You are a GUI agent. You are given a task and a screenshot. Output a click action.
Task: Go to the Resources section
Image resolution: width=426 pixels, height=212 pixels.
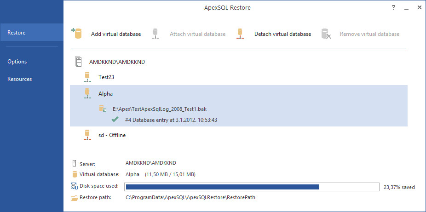coord(20,79)
